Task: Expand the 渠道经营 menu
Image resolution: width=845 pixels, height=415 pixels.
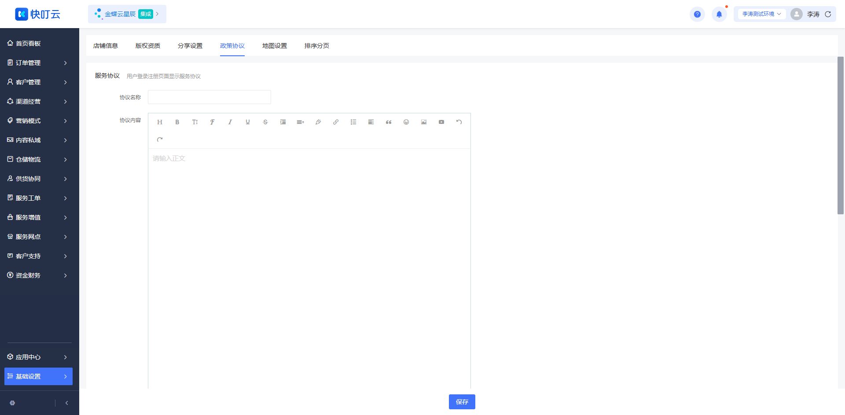Action: (38, 101)
